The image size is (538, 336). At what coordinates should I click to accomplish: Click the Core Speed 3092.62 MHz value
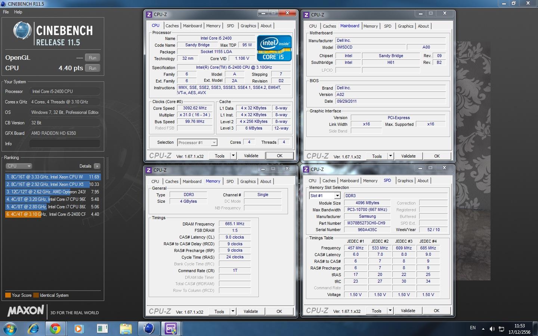coord(195,108)
